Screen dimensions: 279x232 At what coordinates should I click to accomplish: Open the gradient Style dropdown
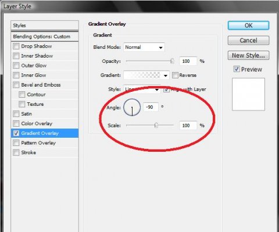pyautogui.click(x=142, y=90)
